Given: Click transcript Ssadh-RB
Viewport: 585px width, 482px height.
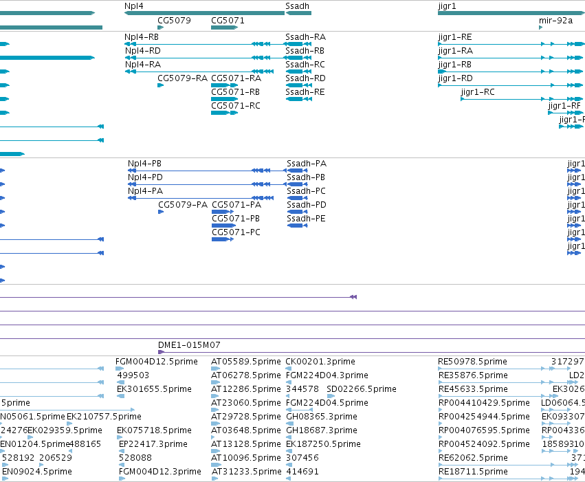Looking at the screenshot, I should (x=305, y=51).
